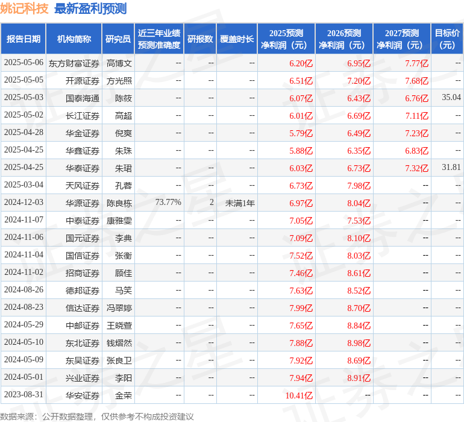Click researcher name 冯翠婷
The width and height of the screenshot is (464, 422).
[x=119, y=308]
